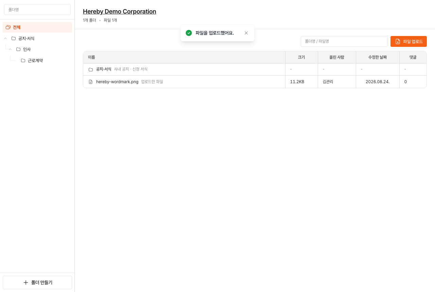Select 전체 in the folder sidebar
The width and height of the screenshot is (435, 292).
(x=37, y=27)
